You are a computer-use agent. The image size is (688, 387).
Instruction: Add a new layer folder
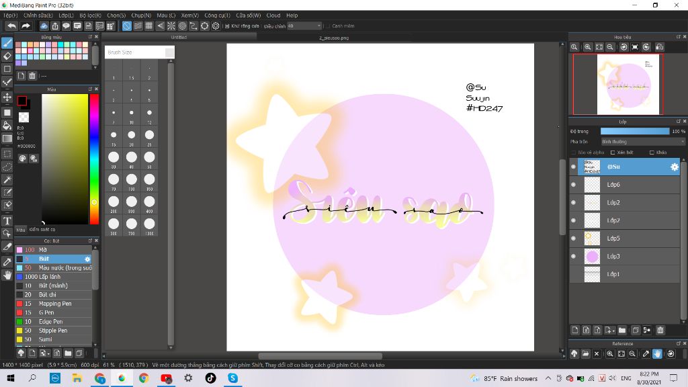622,330
